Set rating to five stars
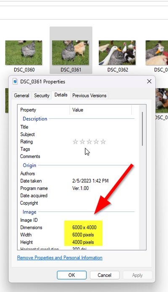The height and width of the screenshot is (292, 168). pyautogui.click(x=103, y=142)
